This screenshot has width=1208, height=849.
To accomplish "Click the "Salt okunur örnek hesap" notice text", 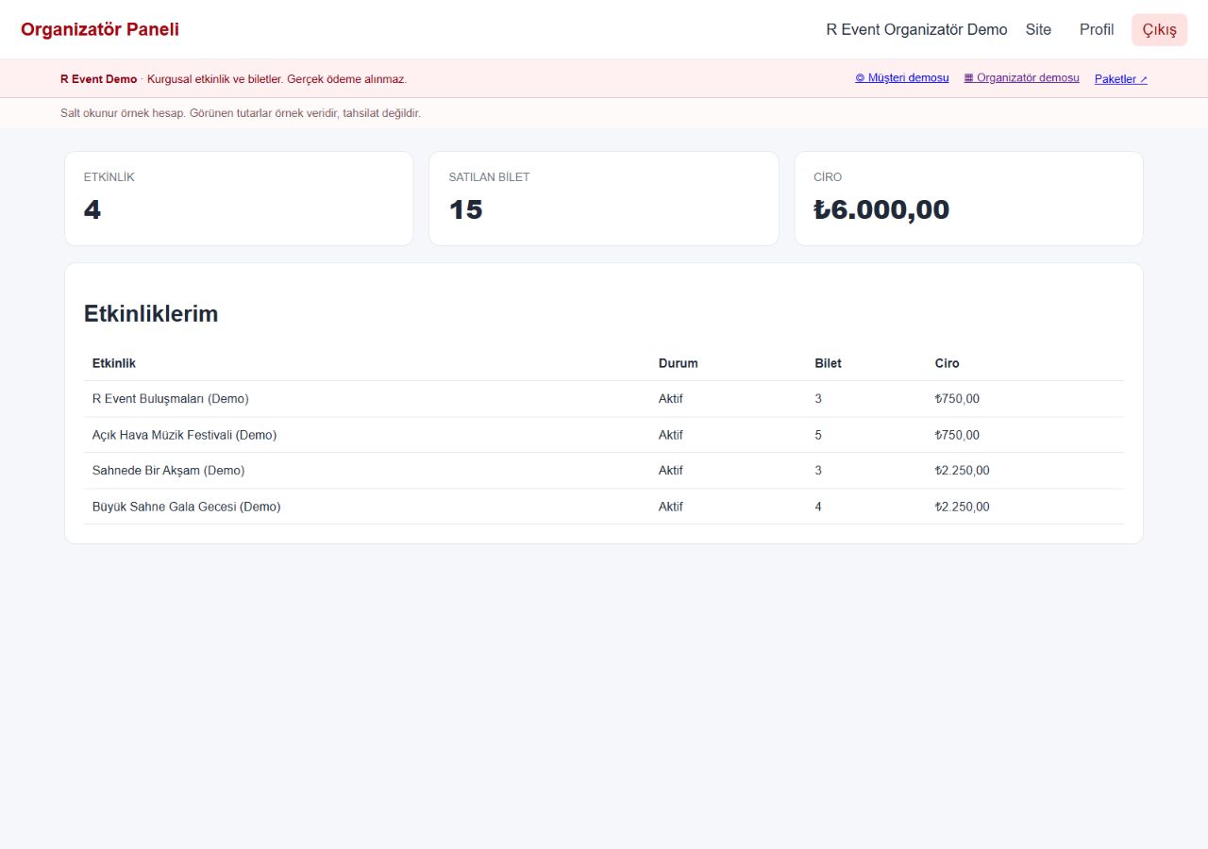I will pos(241,113).
